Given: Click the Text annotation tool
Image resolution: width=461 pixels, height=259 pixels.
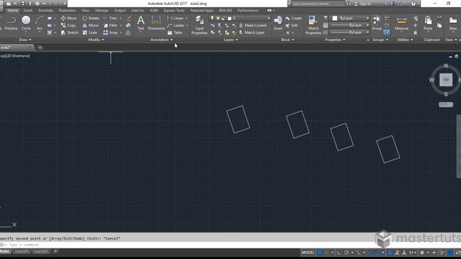Looking at the screenshot, I should [x=141, y=24].
